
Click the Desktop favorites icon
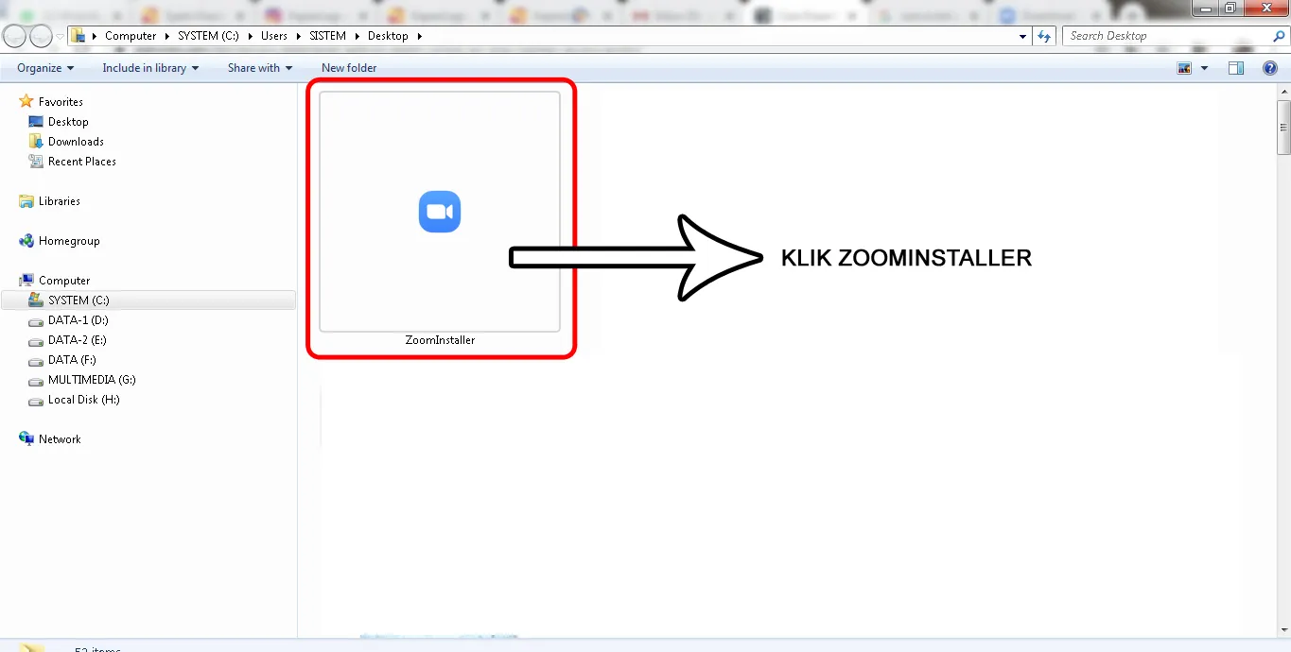point(66,121)
